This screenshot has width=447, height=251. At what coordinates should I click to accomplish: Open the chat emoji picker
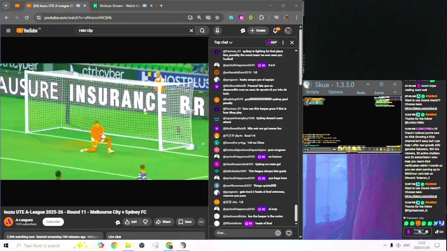pos(278,233)
